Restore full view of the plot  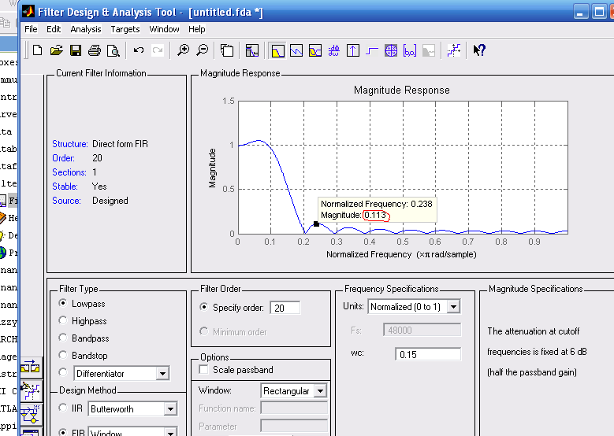(227, 50)
